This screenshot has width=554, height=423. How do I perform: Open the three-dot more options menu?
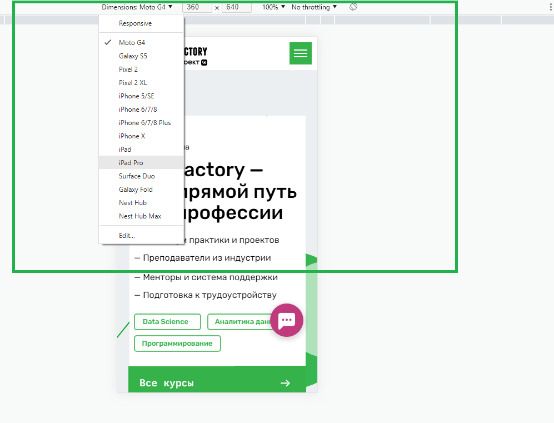(548, 7)
